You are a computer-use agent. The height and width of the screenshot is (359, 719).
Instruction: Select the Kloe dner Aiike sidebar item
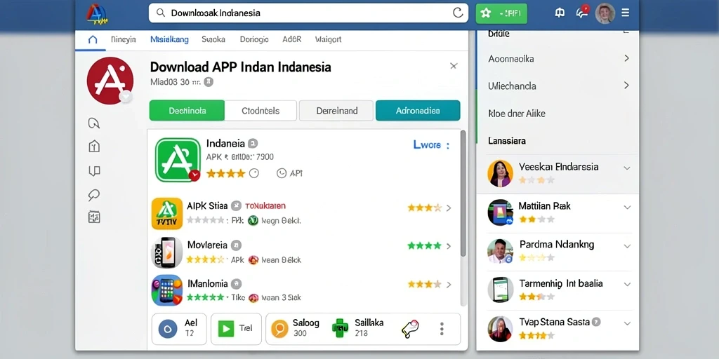click(517, 114)
